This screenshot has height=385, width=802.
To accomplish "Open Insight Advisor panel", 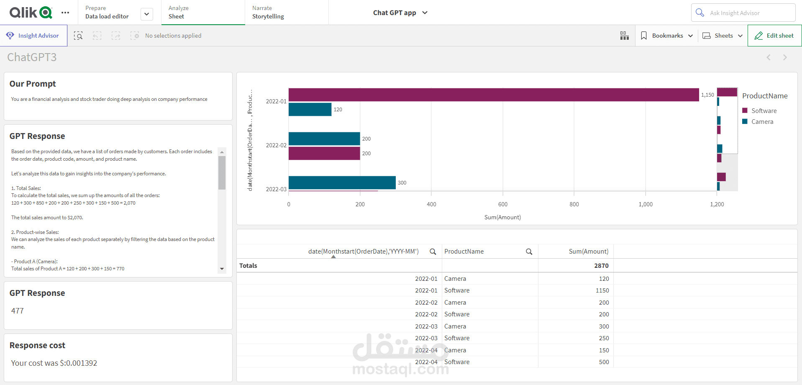I will (x=33, y=36).
